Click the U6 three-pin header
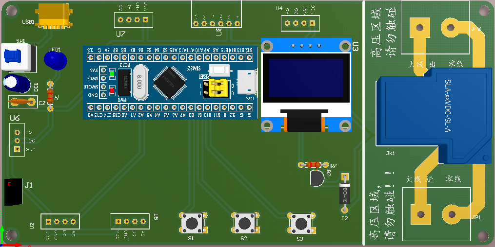Screen dimensions: 495x247 [17, 141]
